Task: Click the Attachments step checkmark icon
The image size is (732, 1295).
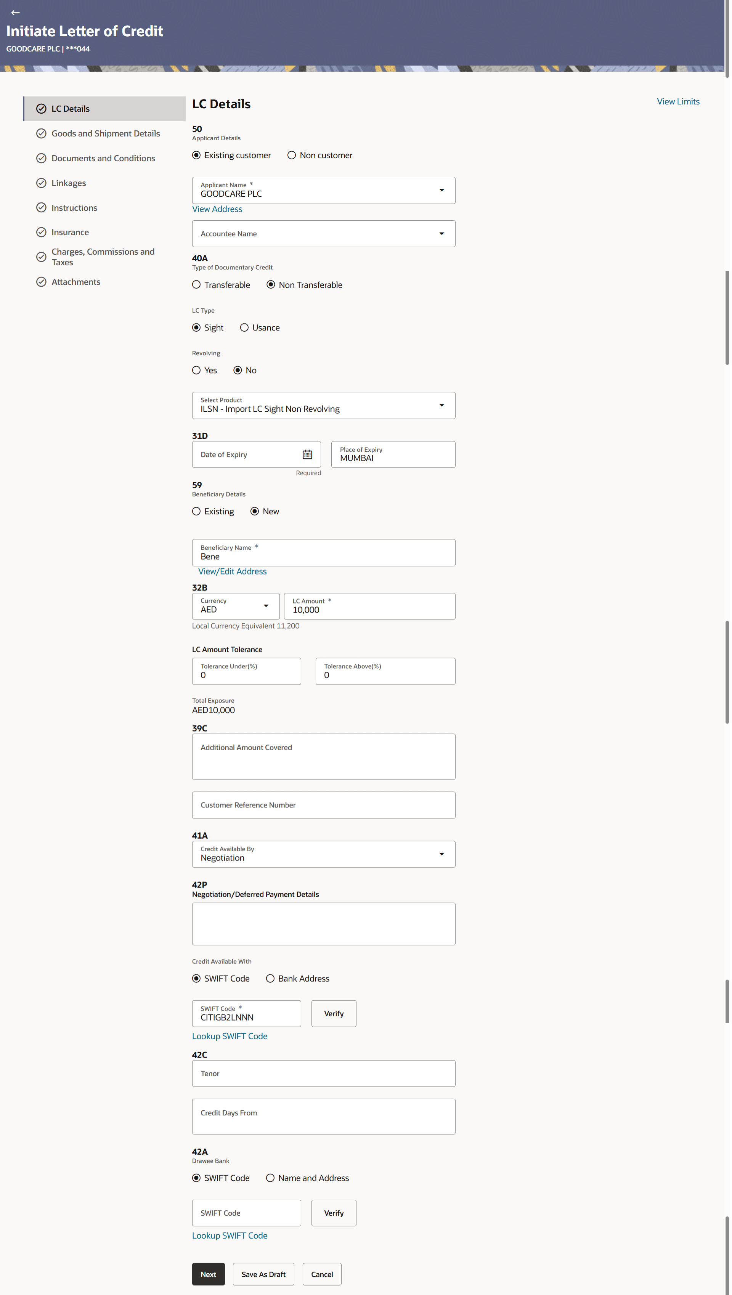Action: 41,282
